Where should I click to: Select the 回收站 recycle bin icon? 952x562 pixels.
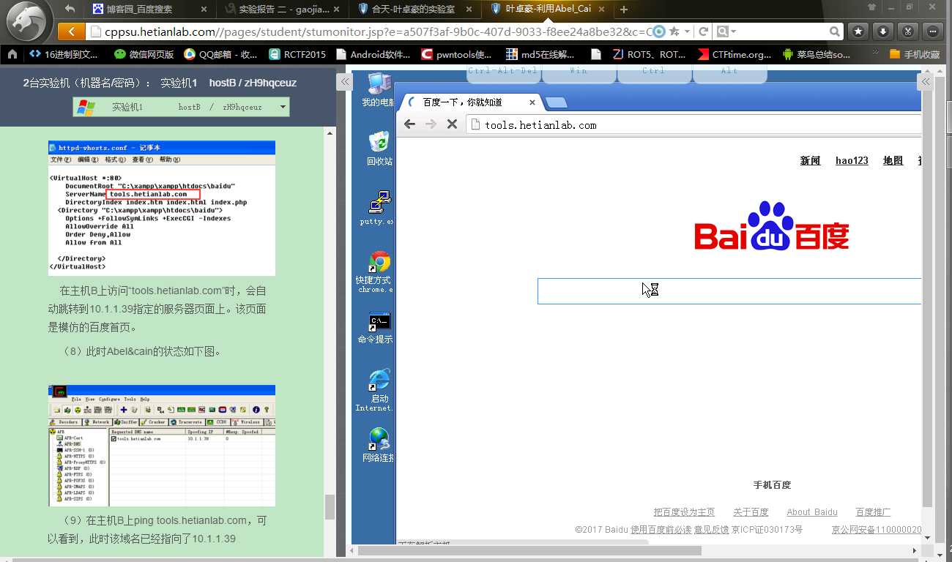(379, 148)
